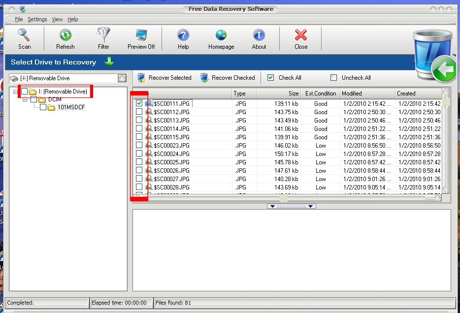The height and width of the screenshot is (313, 460).
Task: Open the Settings menu
Action: click(x=37, y=19)
